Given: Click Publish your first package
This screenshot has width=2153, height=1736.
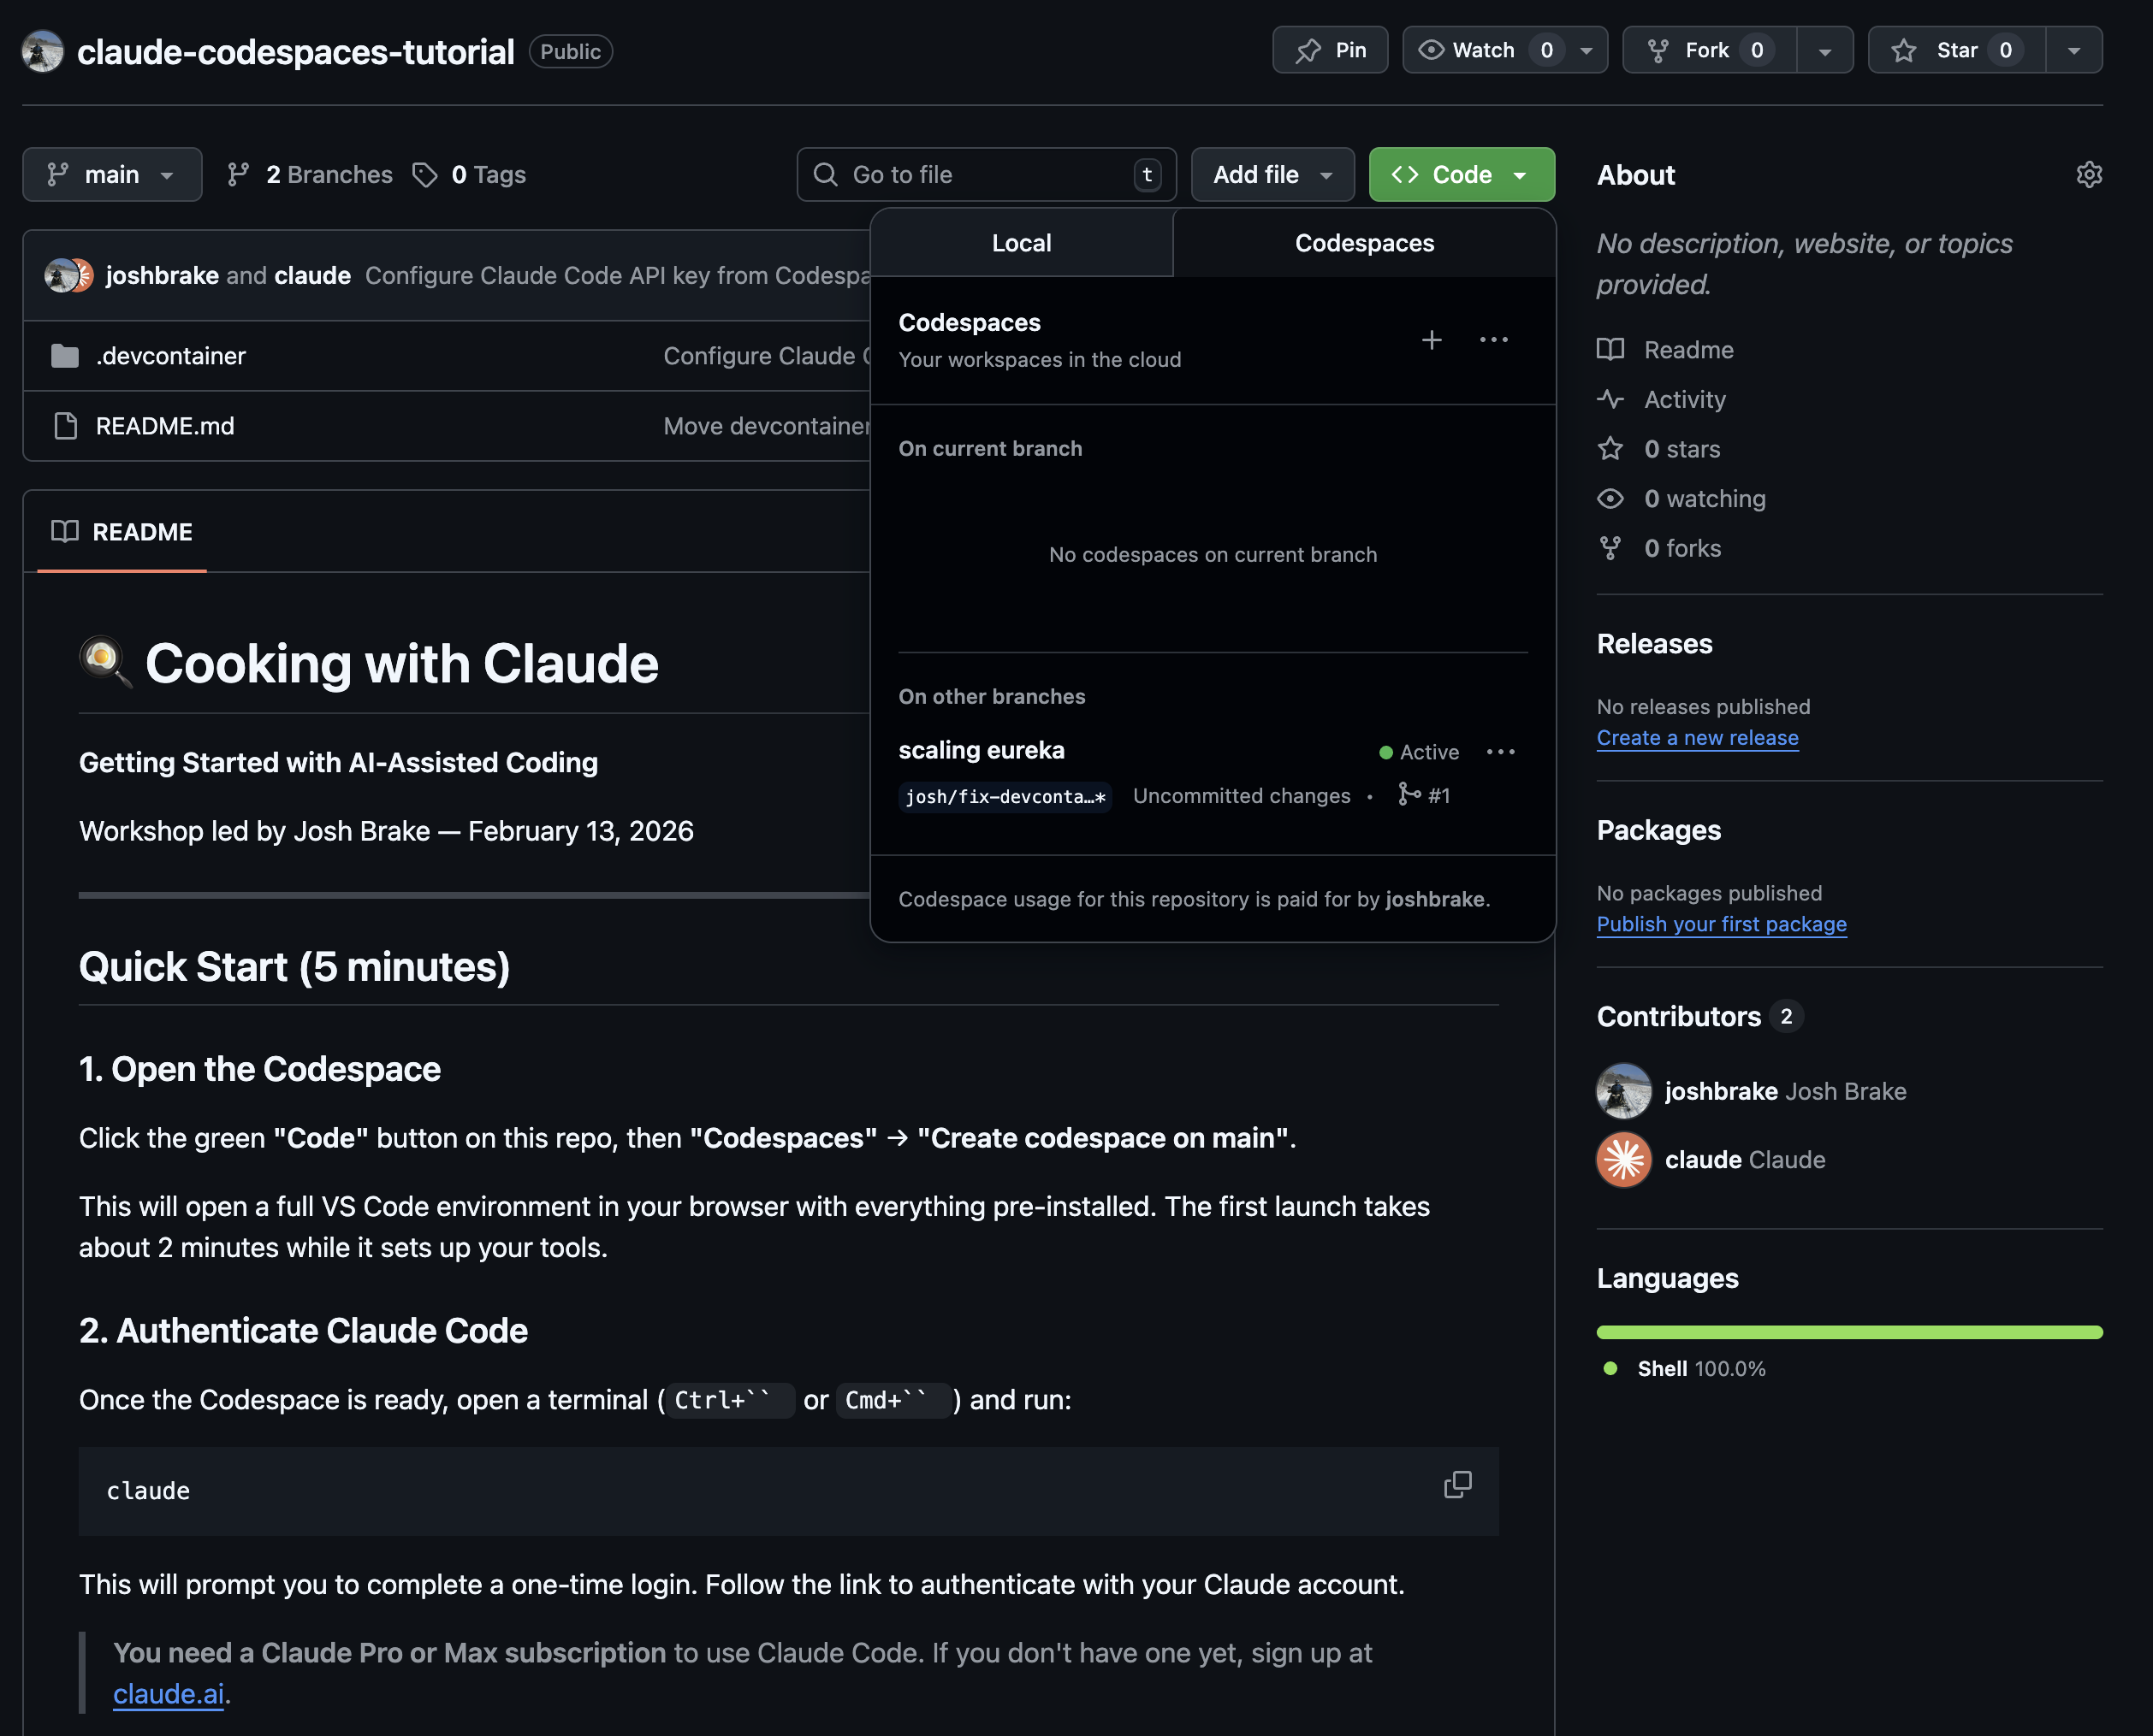Looking at the screenshot, I should tap(1722, 924).
